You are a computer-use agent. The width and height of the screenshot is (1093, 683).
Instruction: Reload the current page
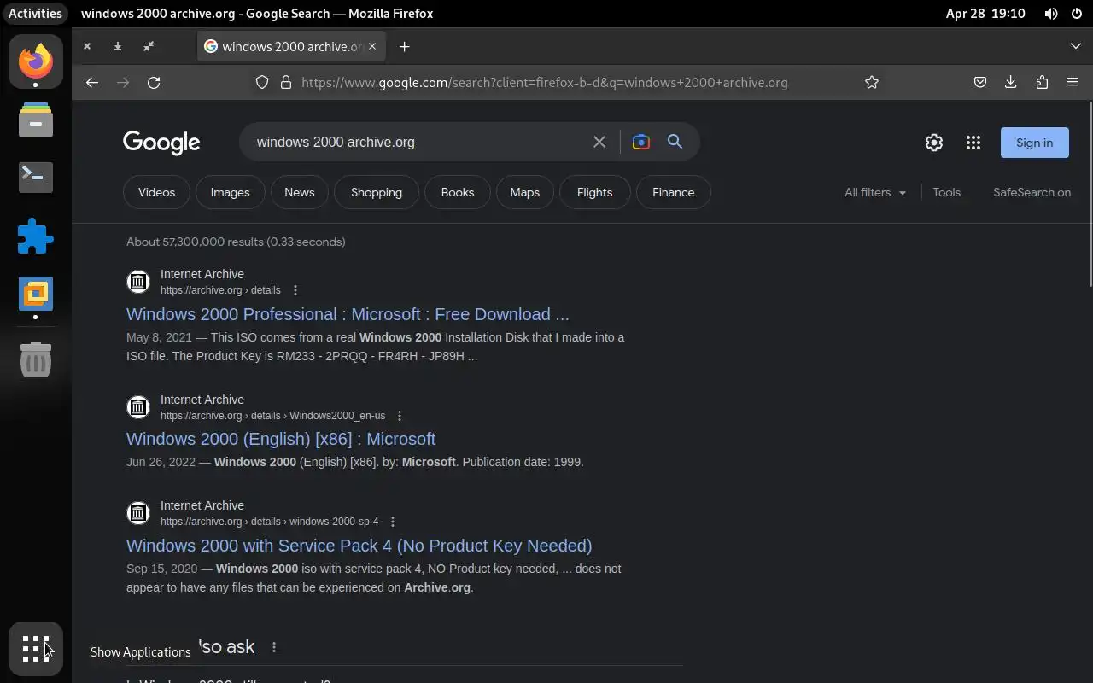154,82
